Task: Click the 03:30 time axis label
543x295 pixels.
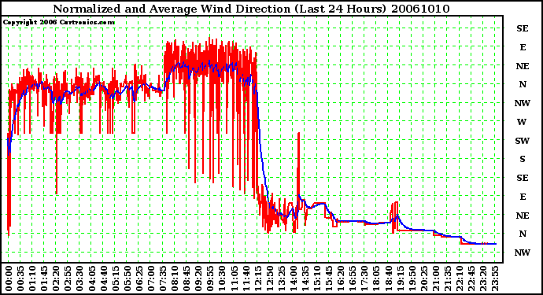Action: [x=79, y=278]
